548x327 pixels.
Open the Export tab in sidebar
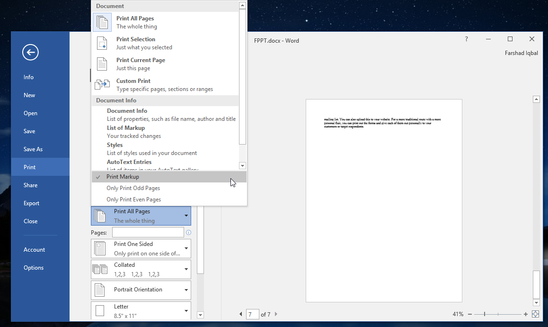32,203
